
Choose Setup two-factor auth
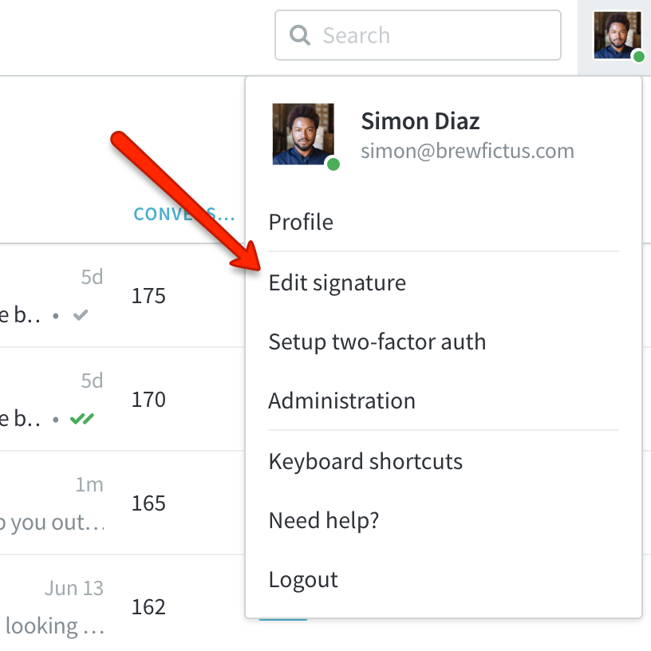coord(377,342)
